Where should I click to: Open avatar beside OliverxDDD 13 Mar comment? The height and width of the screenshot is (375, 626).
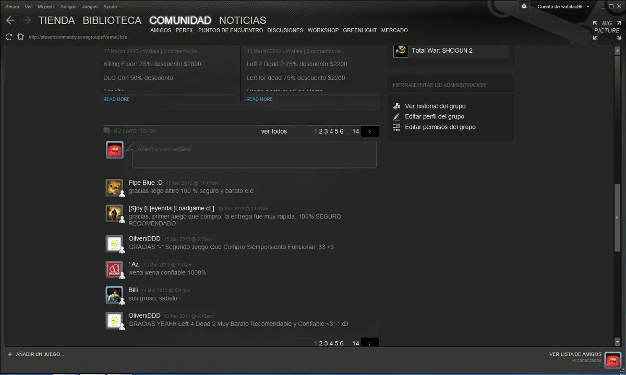[114, 320]
